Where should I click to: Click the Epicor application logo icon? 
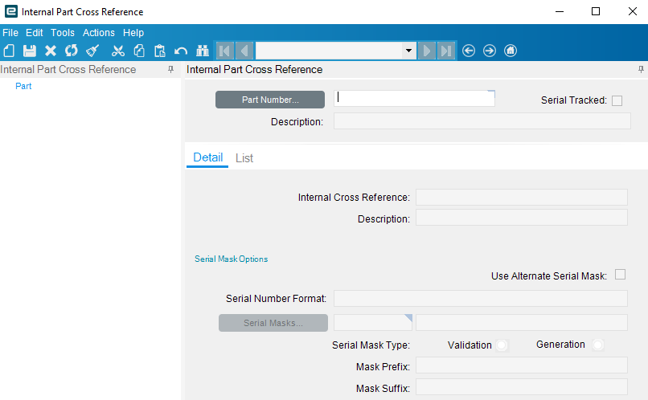[x=11, y=11]
